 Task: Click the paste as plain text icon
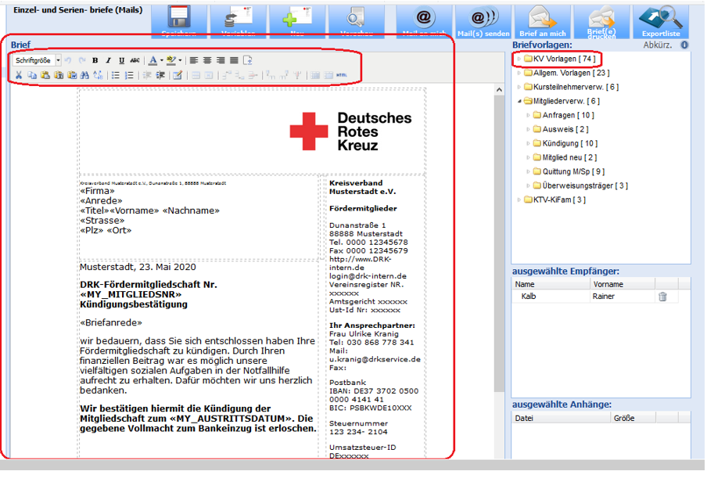click(x=59, y=75)
